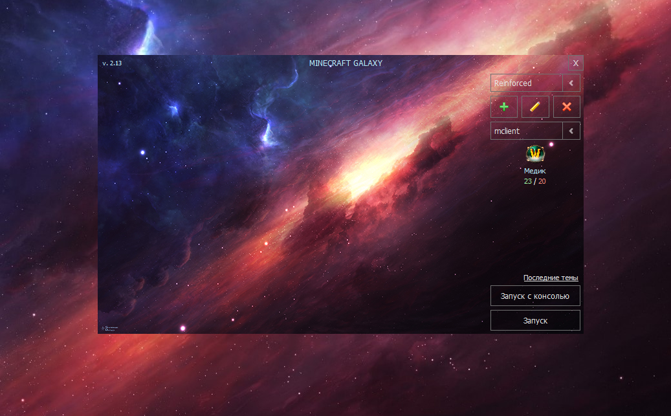This screenshot has width=671, height=416.
Task: Close the Minecraft Galaxy launcher window
Action: (575, 63)
